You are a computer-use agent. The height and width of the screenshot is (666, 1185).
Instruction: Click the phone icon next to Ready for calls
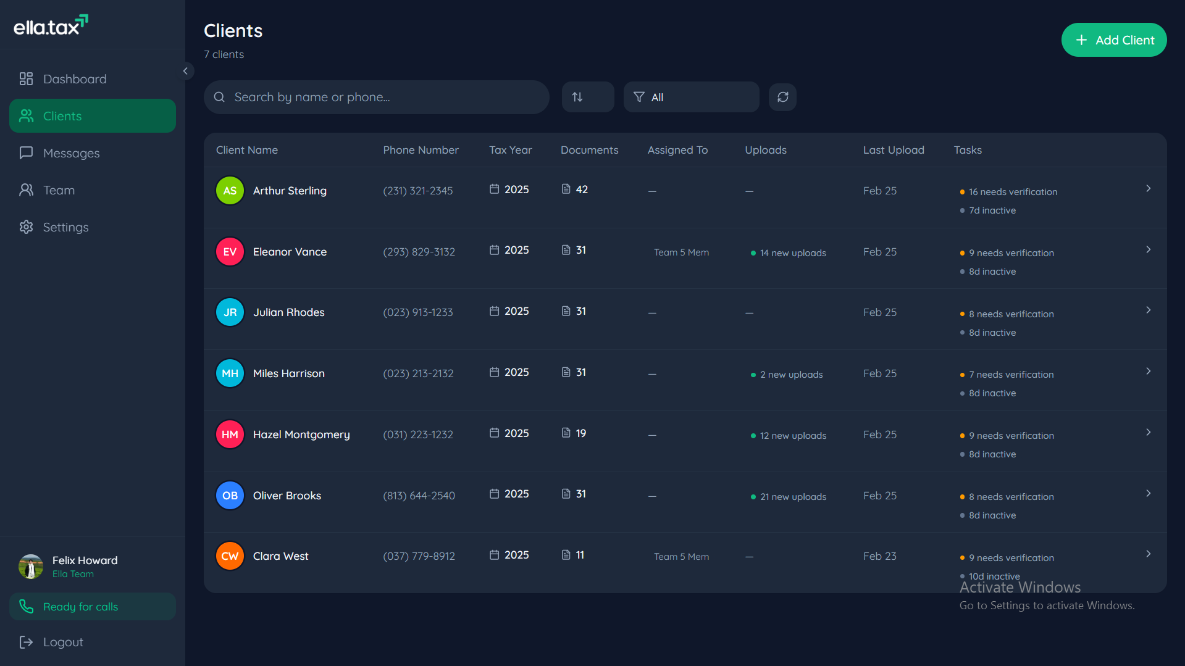[26, 606]
